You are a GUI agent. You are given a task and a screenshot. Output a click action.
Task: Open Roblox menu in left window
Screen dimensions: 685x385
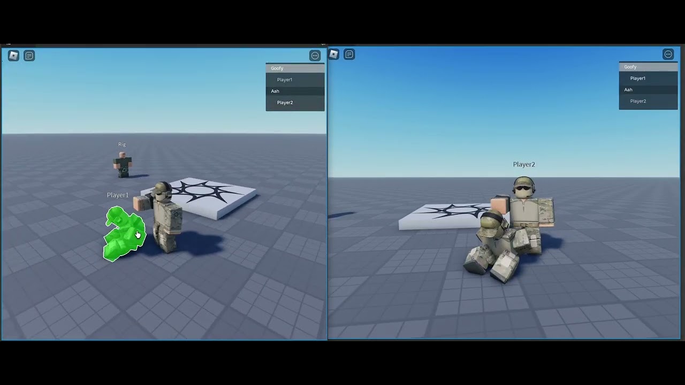click(13, 56)
